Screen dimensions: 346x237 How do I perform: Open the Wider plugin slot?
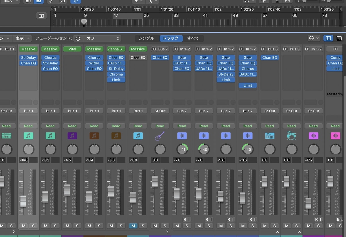(94, 63)
